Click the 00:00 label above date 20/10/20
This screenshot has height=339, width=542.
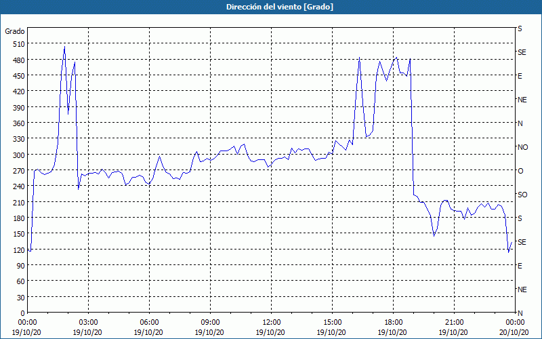point(515,323)
